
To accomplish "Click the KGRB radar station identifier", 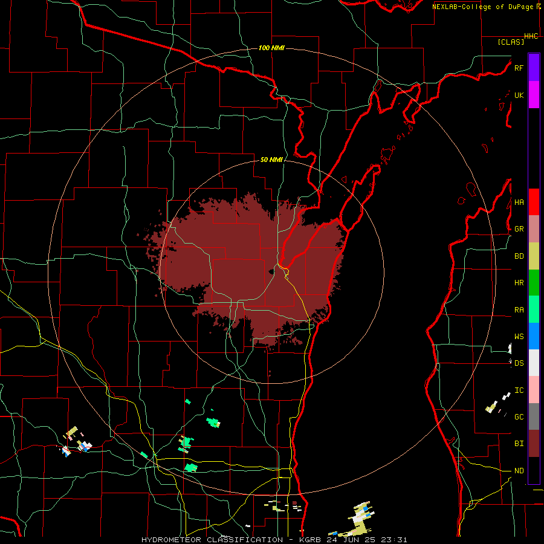I will click(312, 540).
